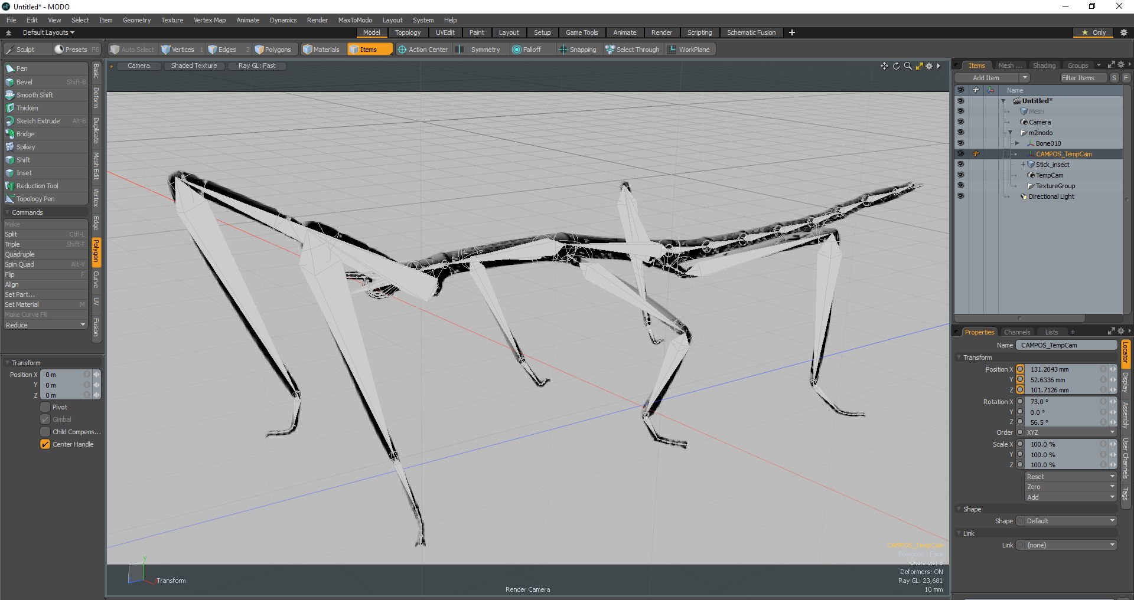Pick the Inset tool
Viewport: 1134px width, 600px height.
[45, 173]
